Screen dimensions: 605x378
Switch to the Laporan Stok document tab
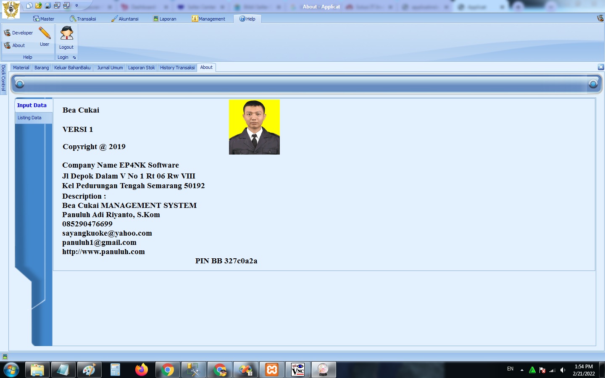(x=141, y=68)
